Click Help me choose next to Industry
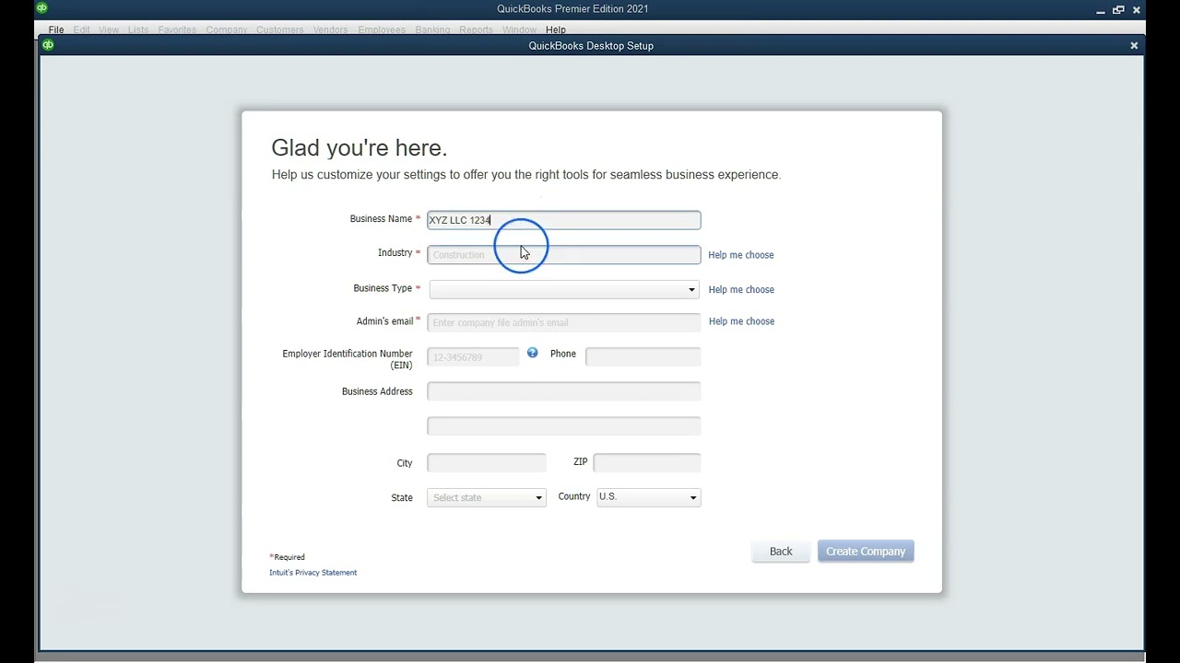The width and height of the screenshot is (1180, 663). click(741, 255)
